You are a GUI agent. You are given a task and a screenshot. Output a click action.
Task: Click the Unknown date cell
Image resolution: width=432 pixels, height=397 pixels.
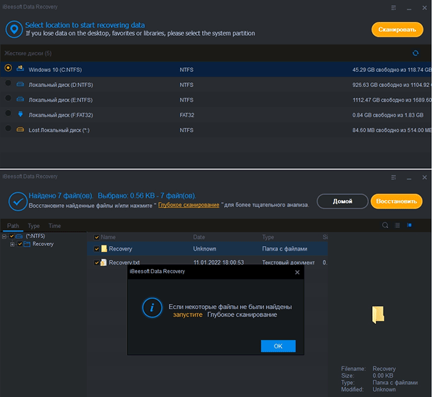tap(205, 249)
